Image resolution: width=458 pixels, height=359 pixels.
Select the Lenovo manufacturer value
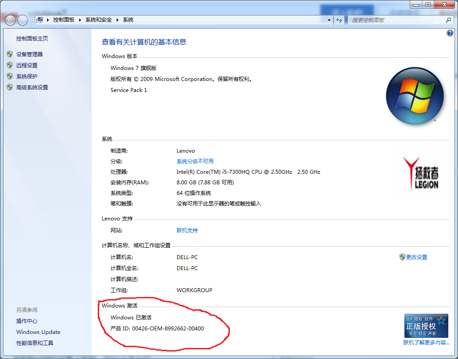pos(186,151)
